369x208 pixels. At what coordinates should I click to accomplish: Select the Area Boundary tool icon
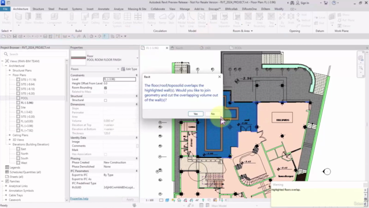259,17
